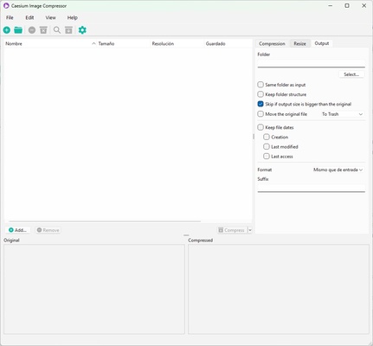Open the Edit menu
The width and height of the screenshot is (373, 346).
[29, 17]
